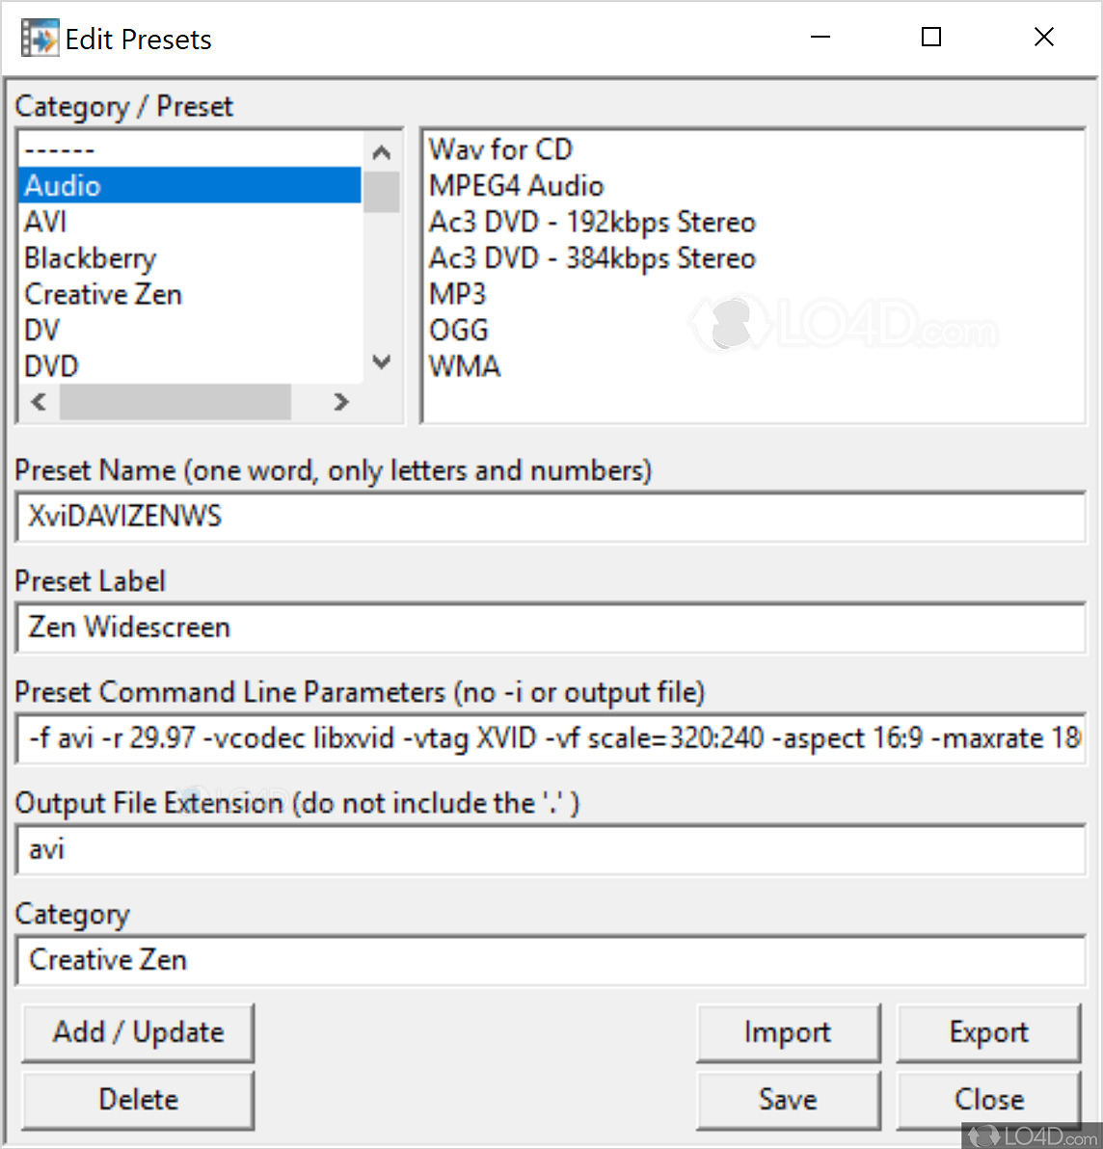Select the DV category
The height and width of the screenshot is (1149, 1103).
coord(190,330)
